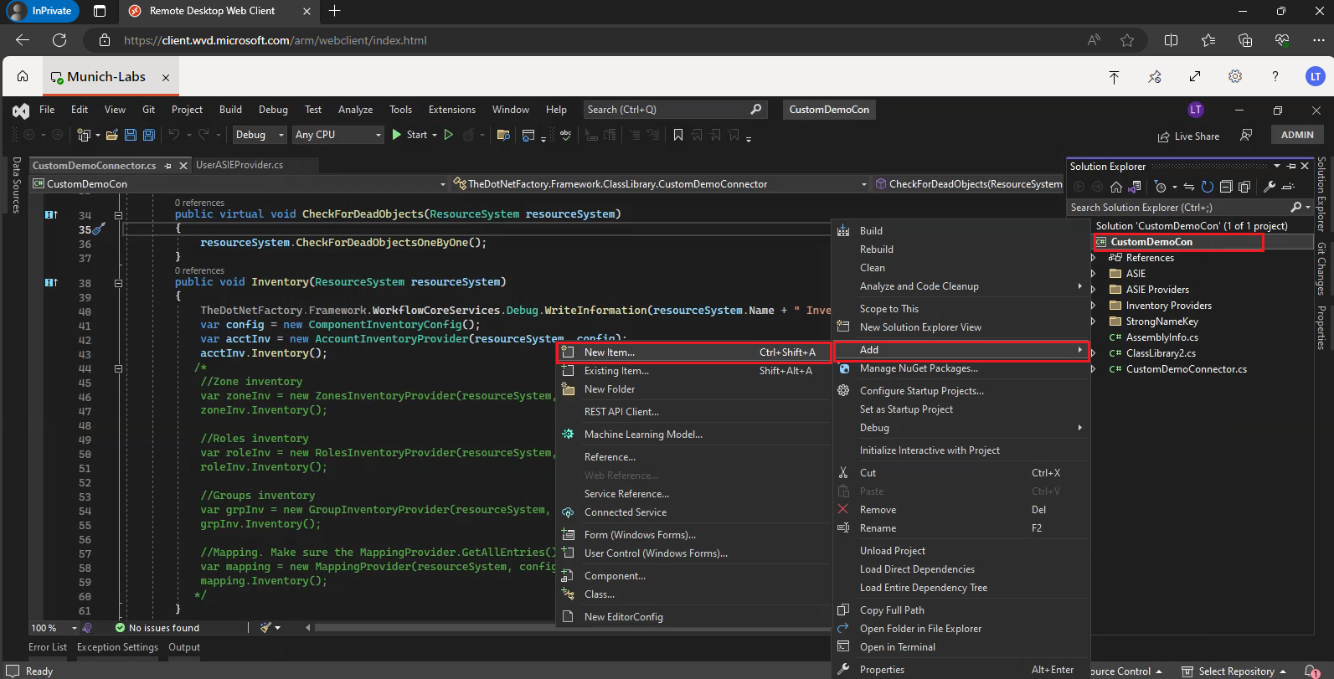1334x679 pixels.
Task: Click the Solution Explorer Home icon
Action: coord(1116,187)
